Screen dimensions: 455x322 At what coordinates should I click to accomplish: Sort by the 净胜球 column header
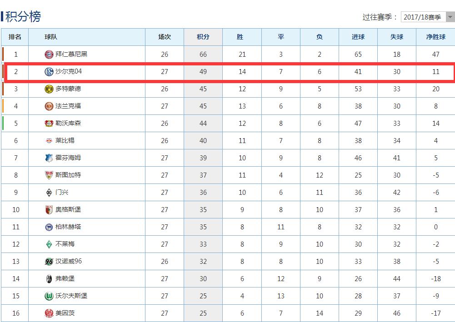point(435,37)
